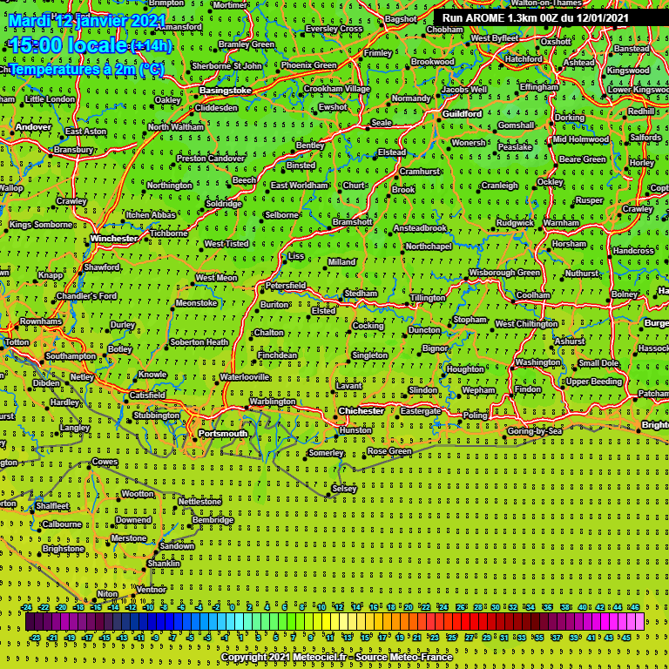Click the West Chiltington label

(x=526, y=324)
